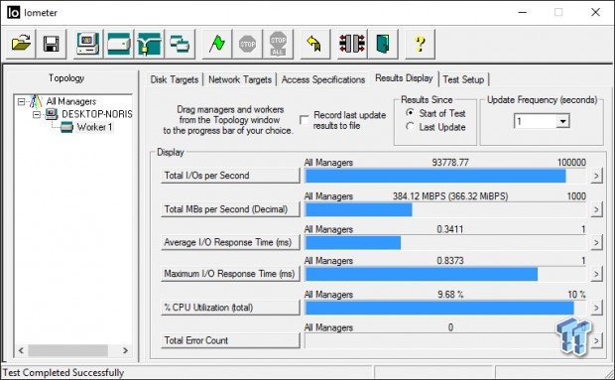Select the Start of Test radio button
Screen dimensions: 615x380
(410, 113)
